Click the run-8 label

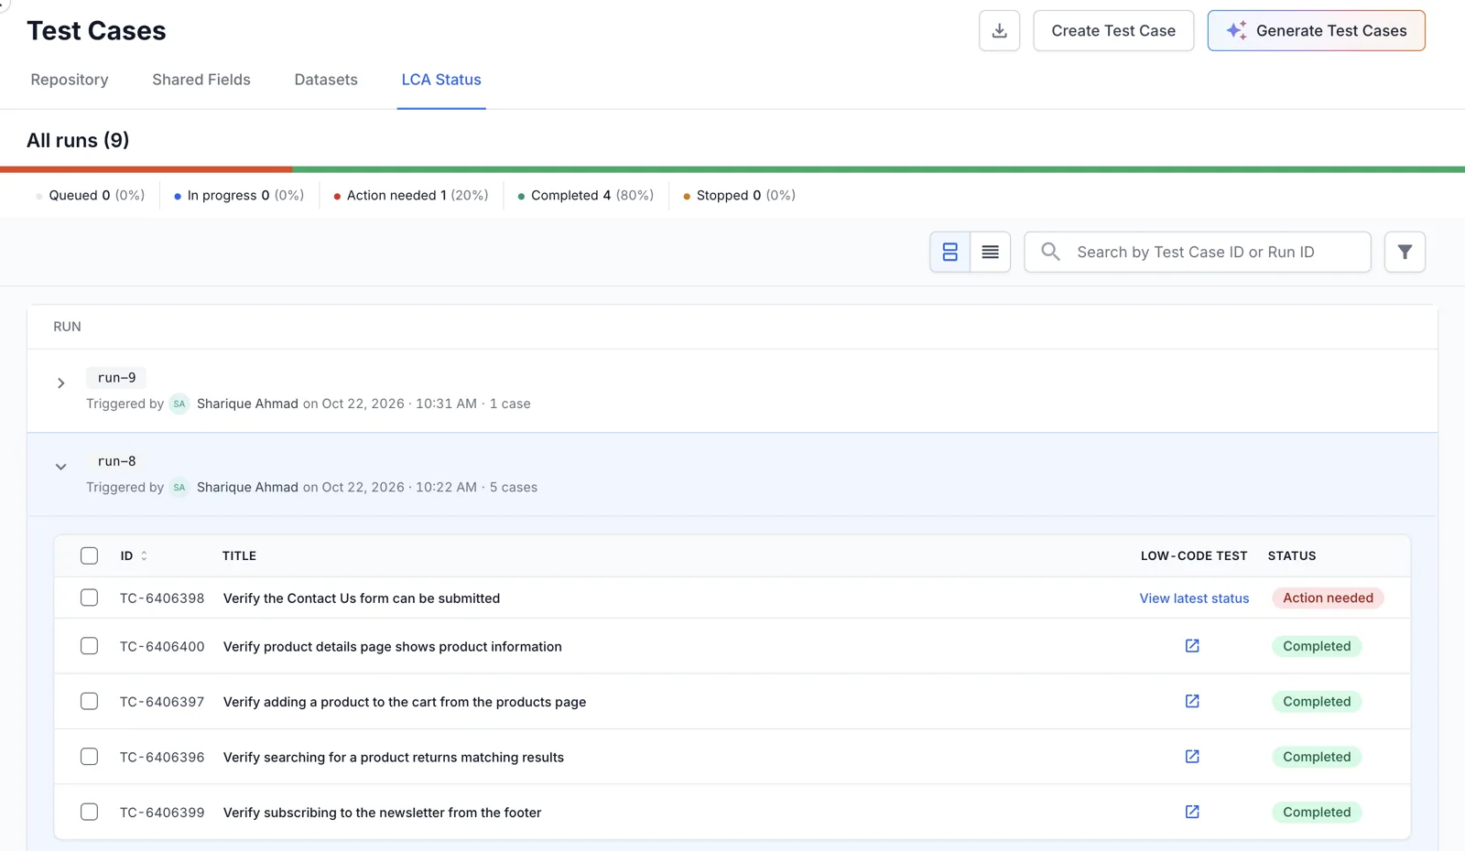(116, 461)
